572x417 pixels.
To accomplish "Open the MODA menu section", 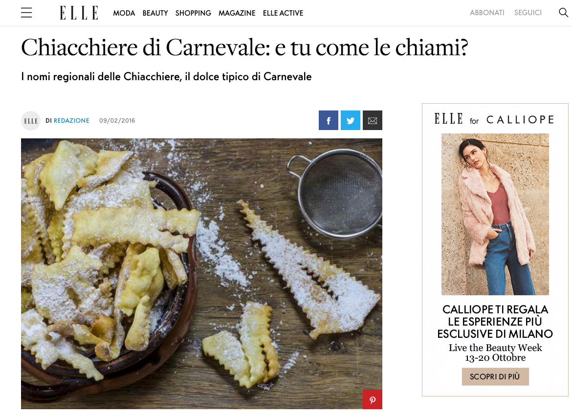I will [x=124, y=13].
